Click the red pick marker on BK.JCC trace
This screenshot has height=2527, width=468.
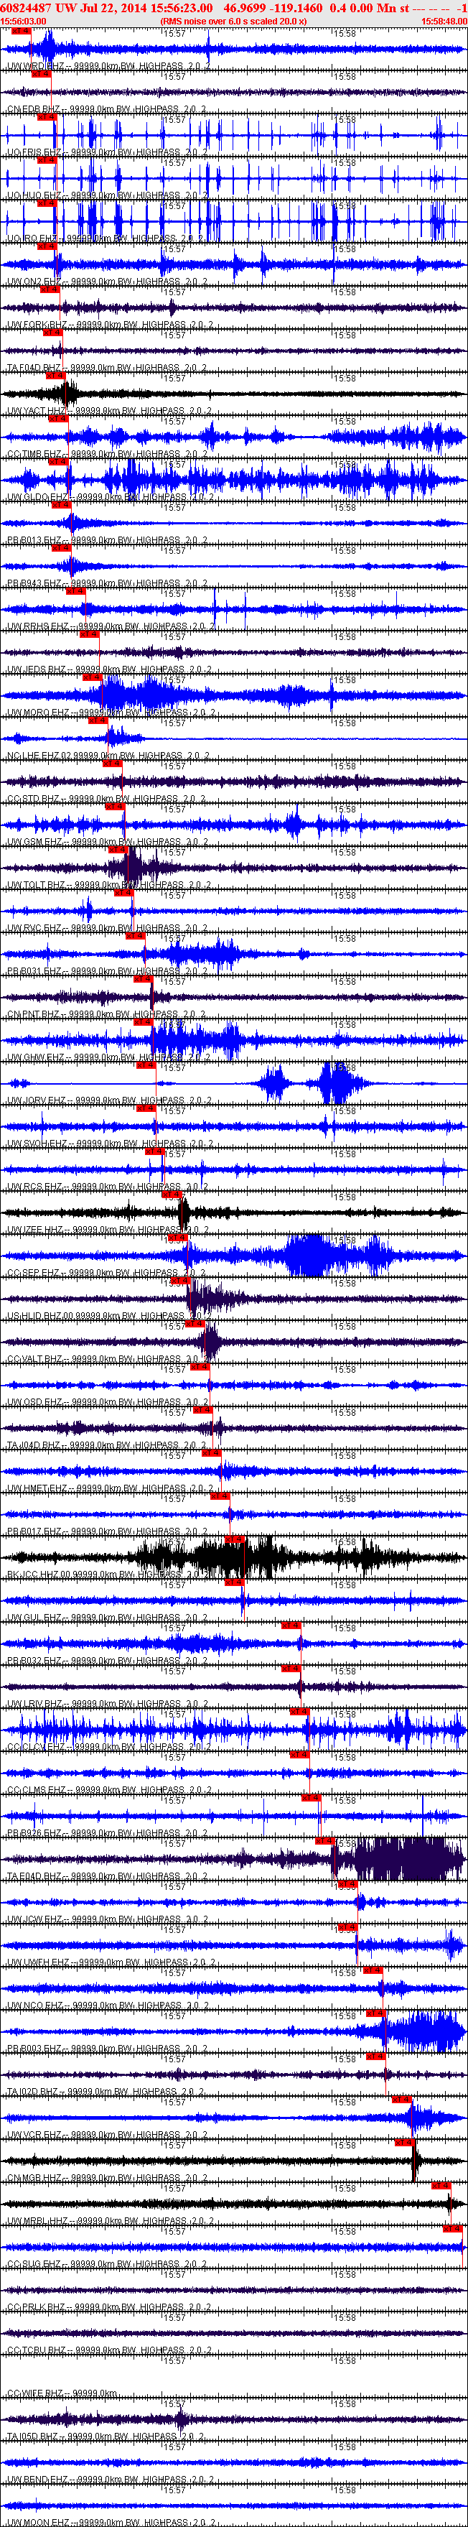235,1540
